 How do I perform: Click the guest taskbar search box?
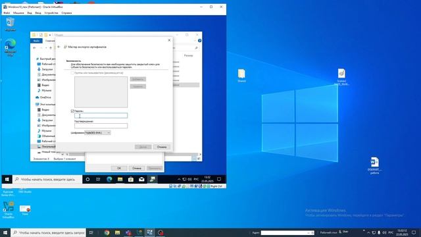point(47,179)
